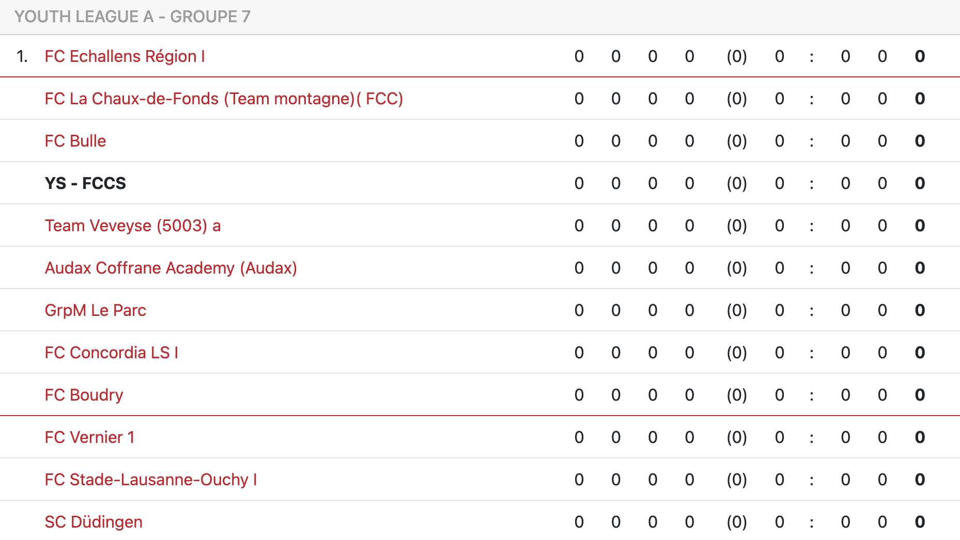Click the bold points total for SC Düdingen
This screenshot has height=540, width=960.
tap(920, 522)
